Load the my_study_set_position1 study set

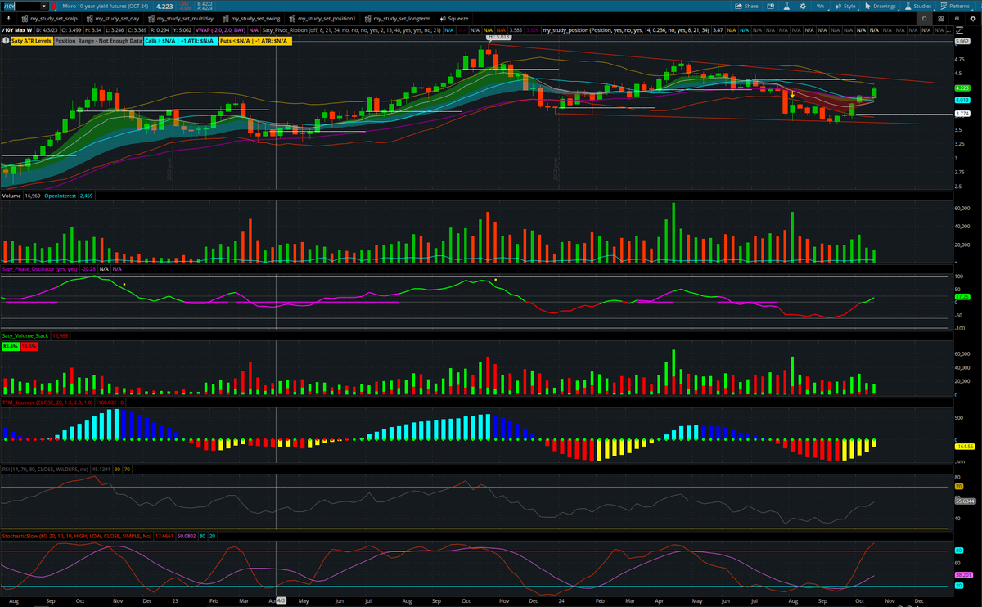(322, 18)
